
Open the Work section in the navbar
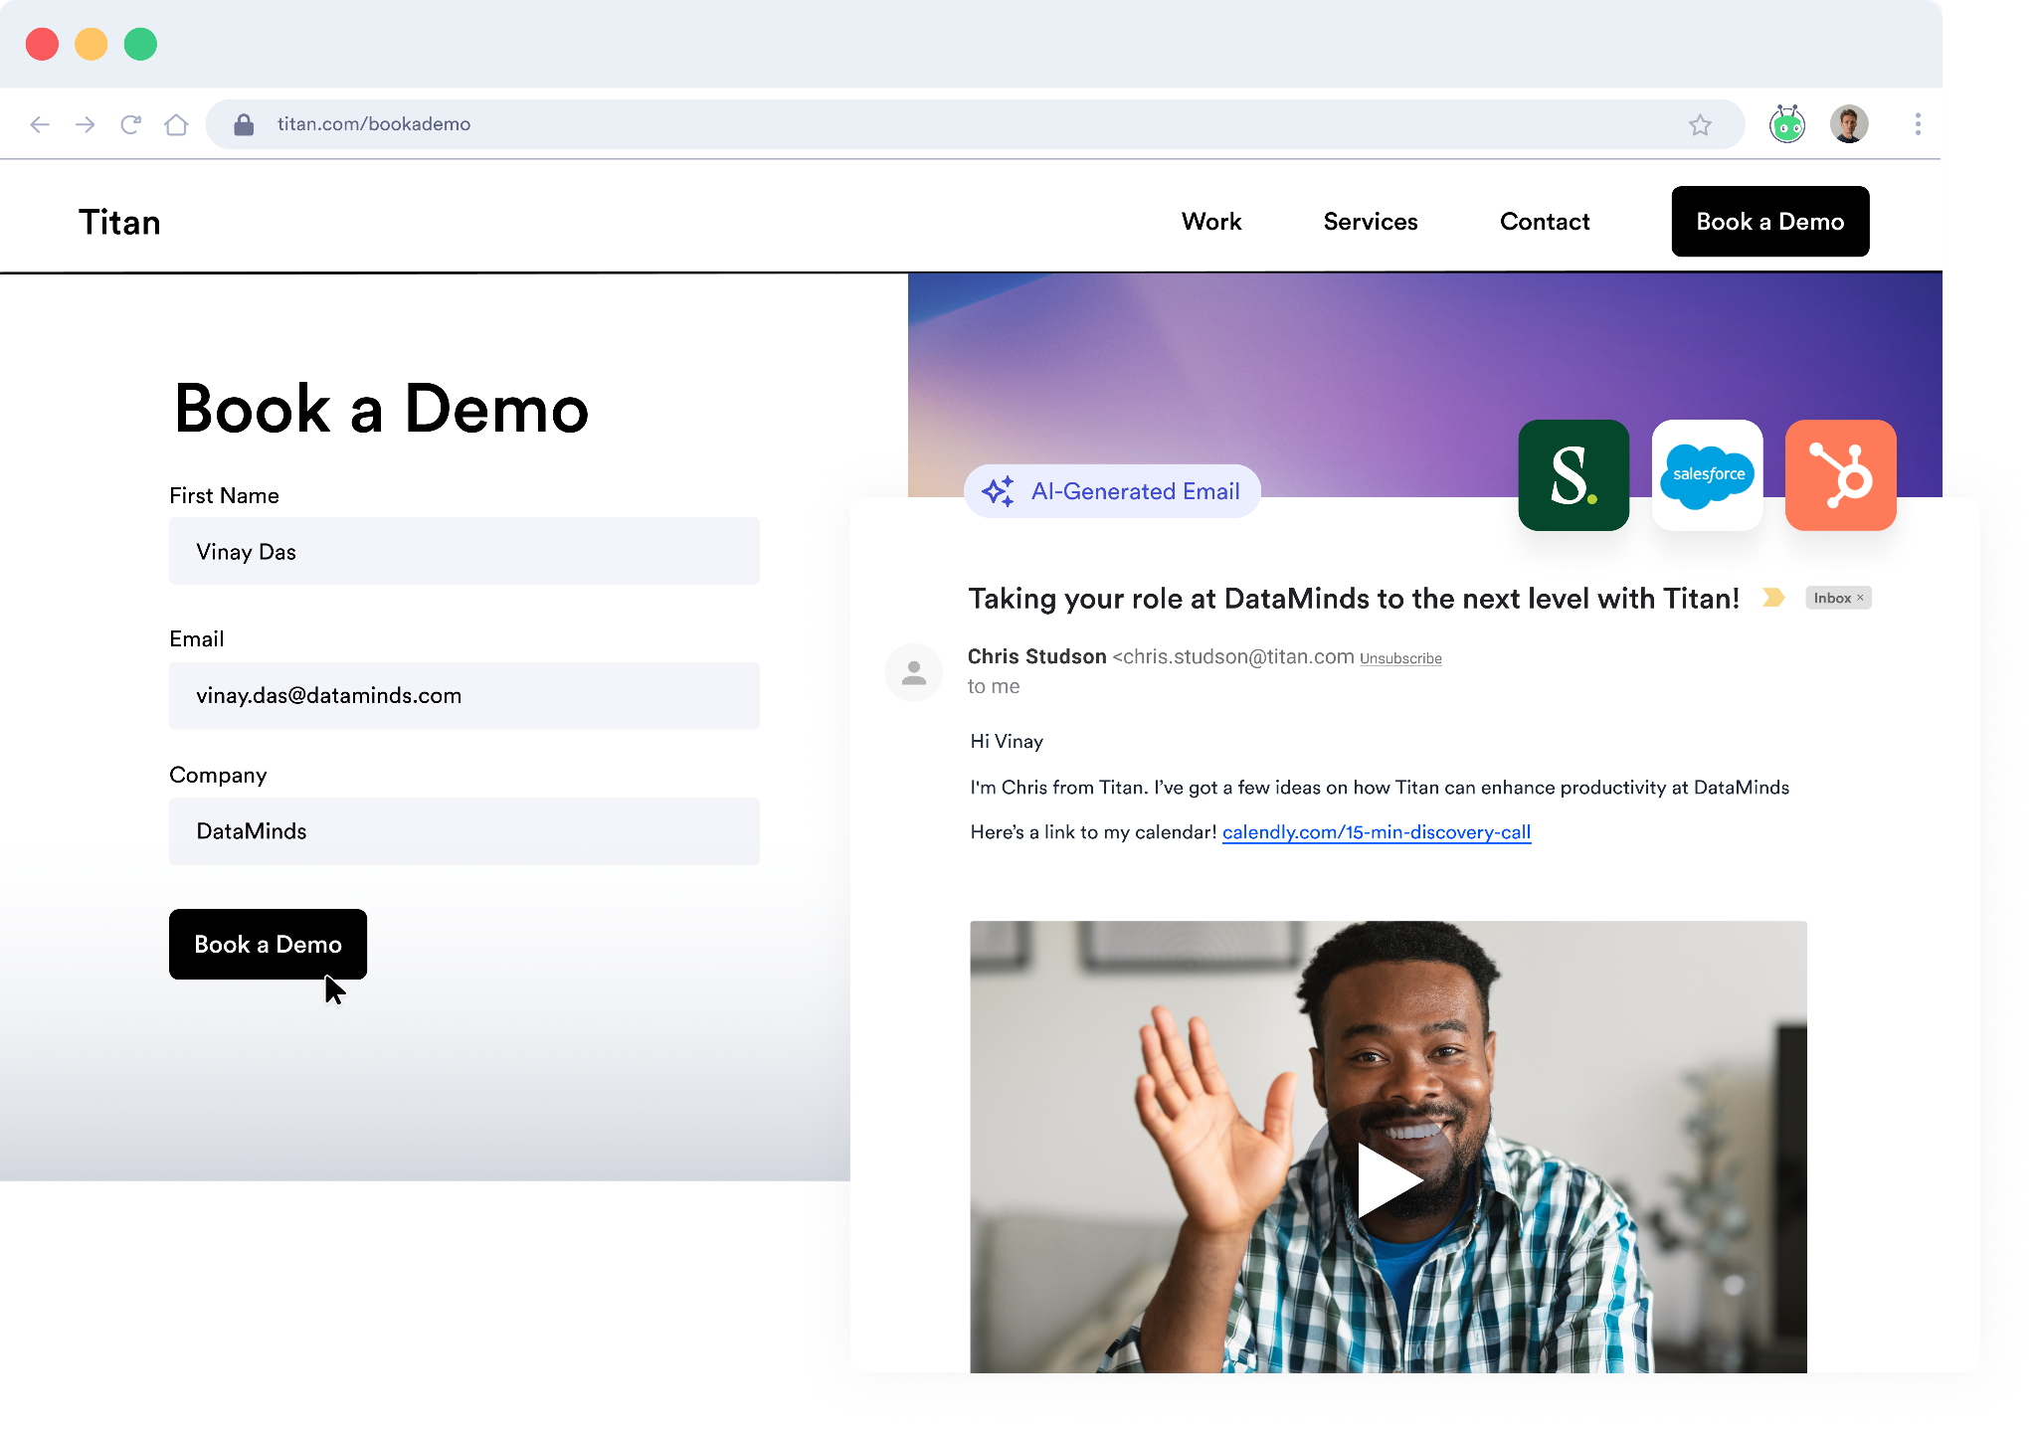(x=1211, y=221)
